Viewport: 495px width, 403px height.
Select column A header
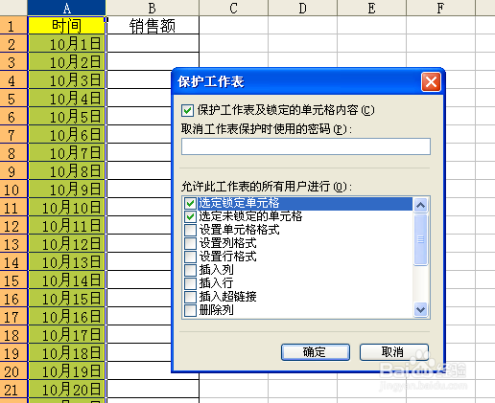point(66,8)
